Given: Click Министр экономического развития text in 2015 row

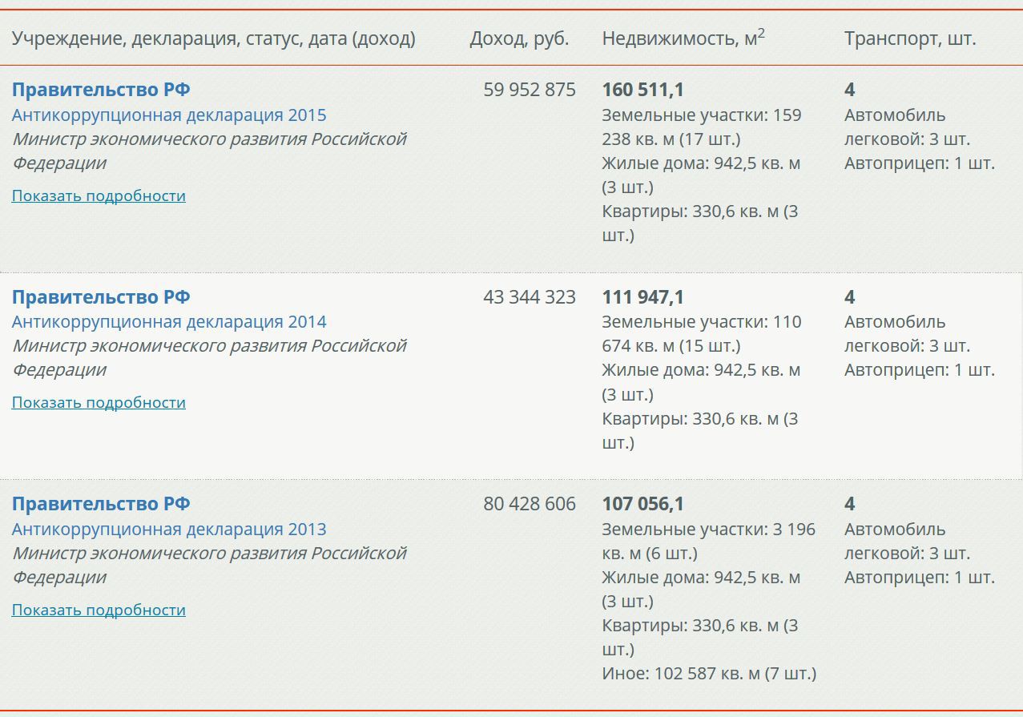Looking at the screenshot, I should click(209, 151).
